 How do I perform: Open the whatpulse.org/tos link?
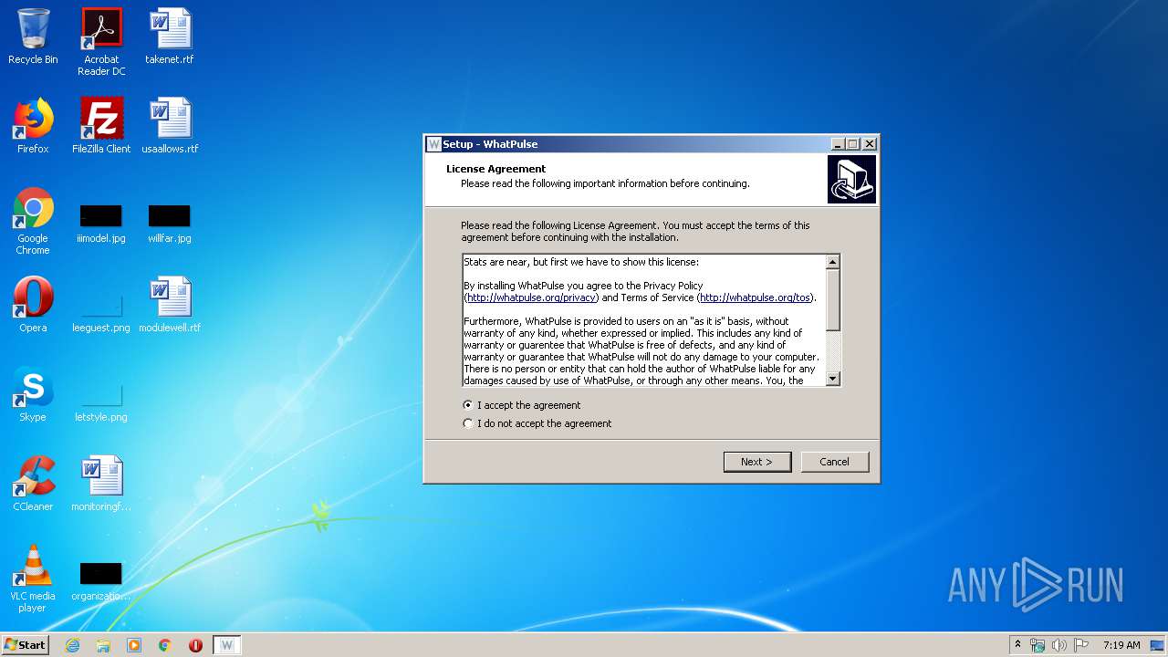click(756, 297)
